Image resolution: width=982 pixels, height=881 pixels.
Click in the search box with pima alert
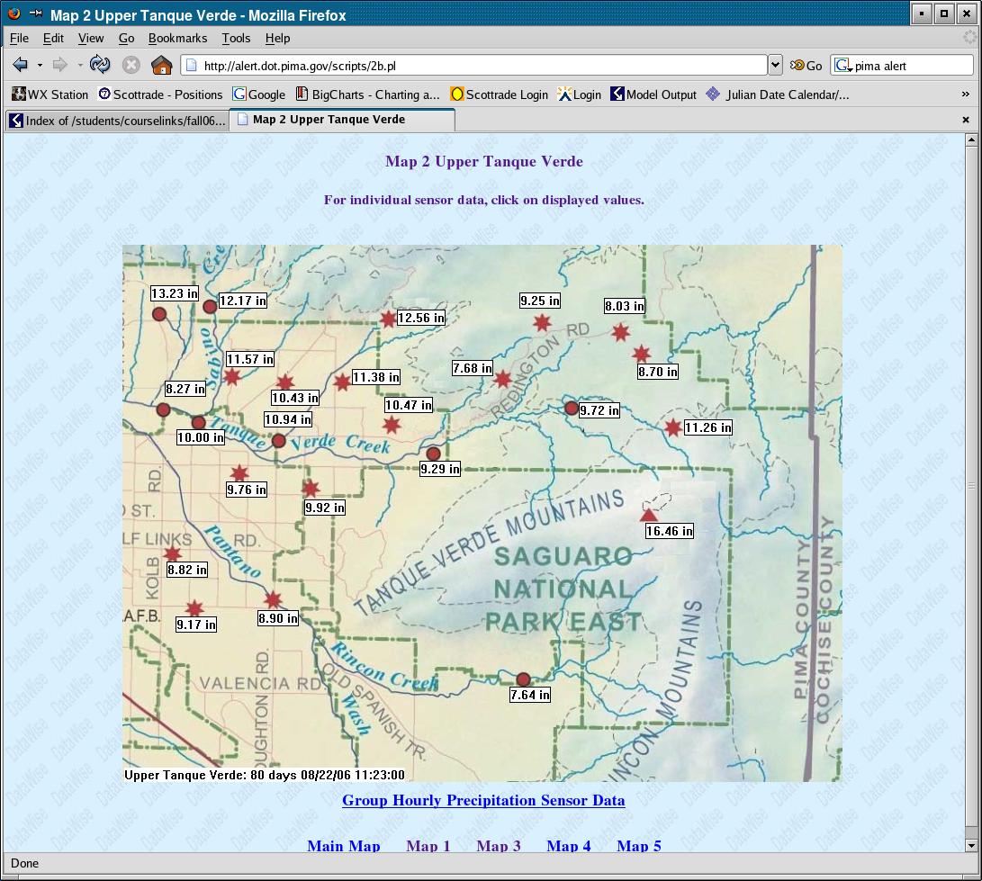pyautogui.click(x=909, y=66)
